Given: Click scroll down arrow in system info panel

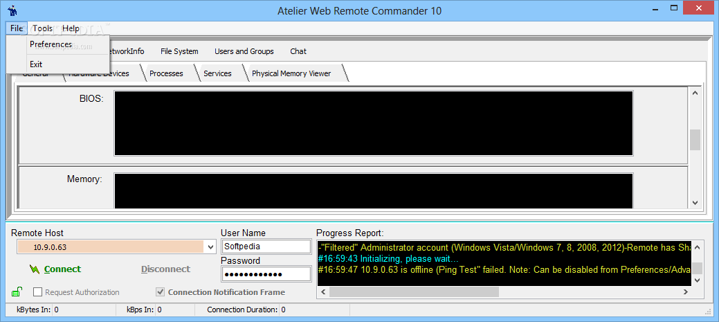Looking at the screenshot, I should click(x=695, y=202).
